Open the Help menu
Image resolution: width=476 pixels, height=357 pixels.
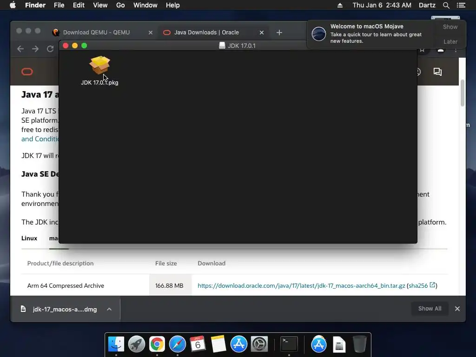coord(173,5)
